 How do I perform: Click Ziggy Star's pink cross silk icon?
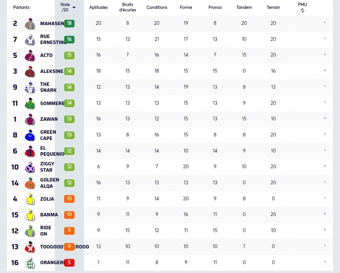pyautogui.click(x=30, y=167)
